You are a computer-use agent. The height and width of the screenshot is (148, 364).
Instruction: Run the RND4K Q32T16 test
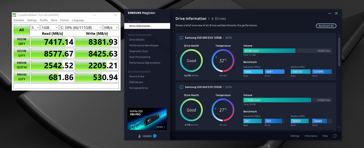22,65
